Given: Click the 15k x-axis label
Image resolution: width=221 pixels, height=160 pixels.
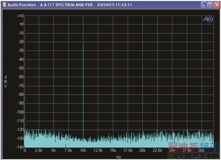Looking at the screenshot, I should coord(113,150).
